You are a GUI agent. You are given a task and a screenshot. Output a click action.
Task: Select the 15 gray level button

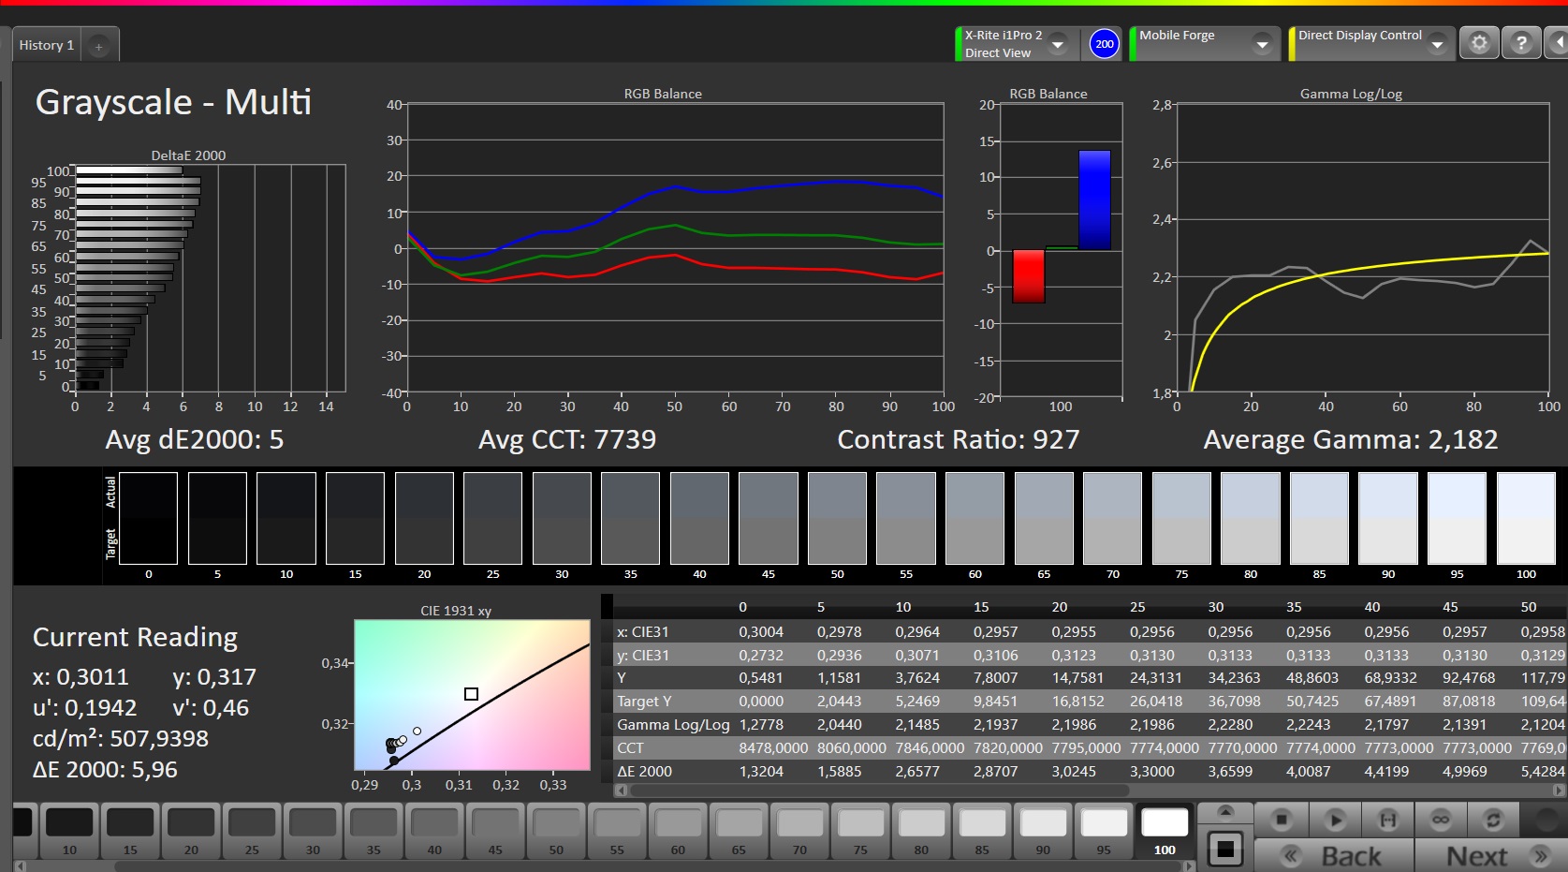coord(130,831)
